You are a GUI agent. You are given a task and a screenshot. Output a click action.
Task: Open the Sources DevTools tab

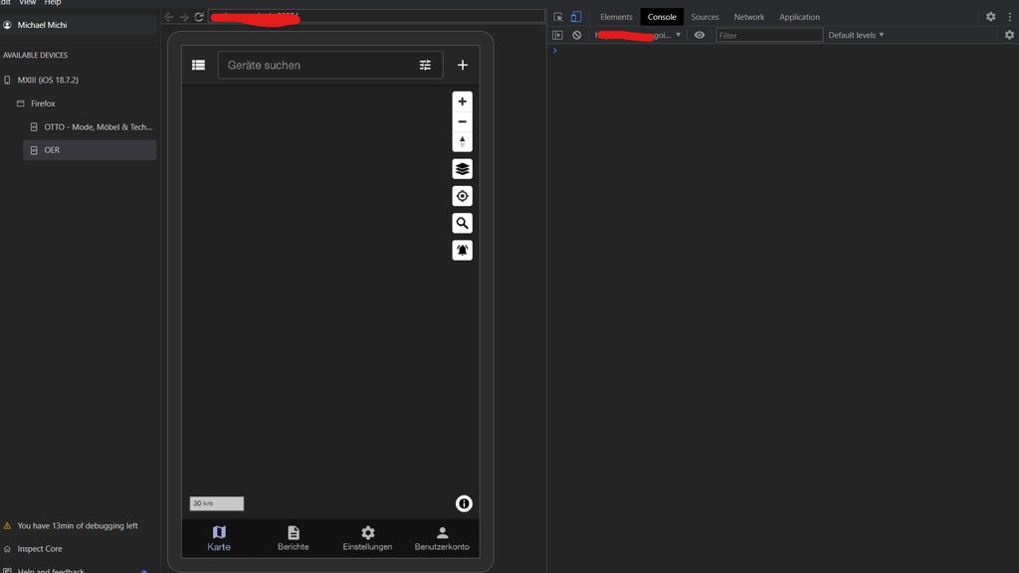click(x=705, y=17)
